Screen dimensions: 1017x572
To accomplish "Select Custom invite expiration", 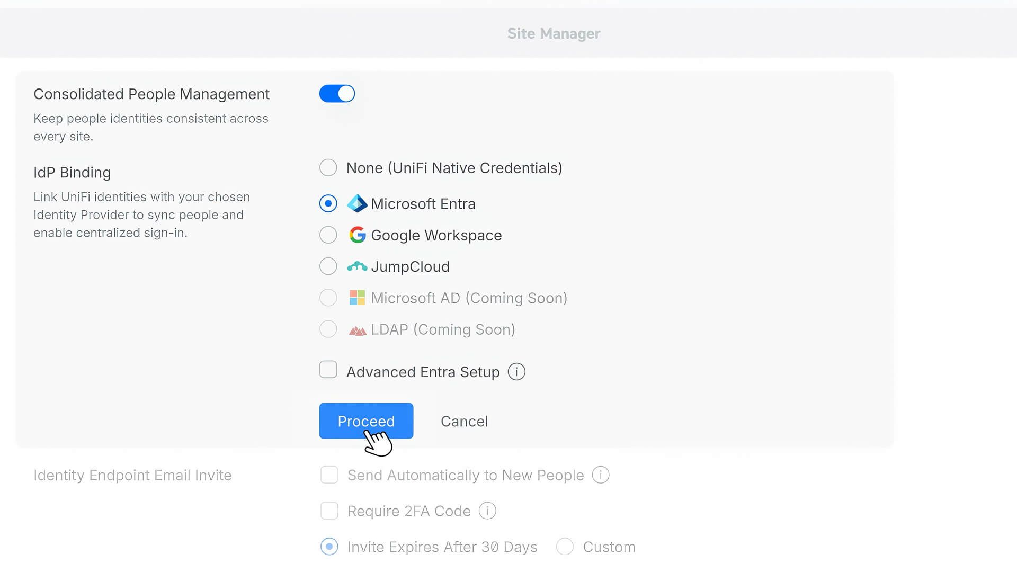I will [x=565, y=547].
